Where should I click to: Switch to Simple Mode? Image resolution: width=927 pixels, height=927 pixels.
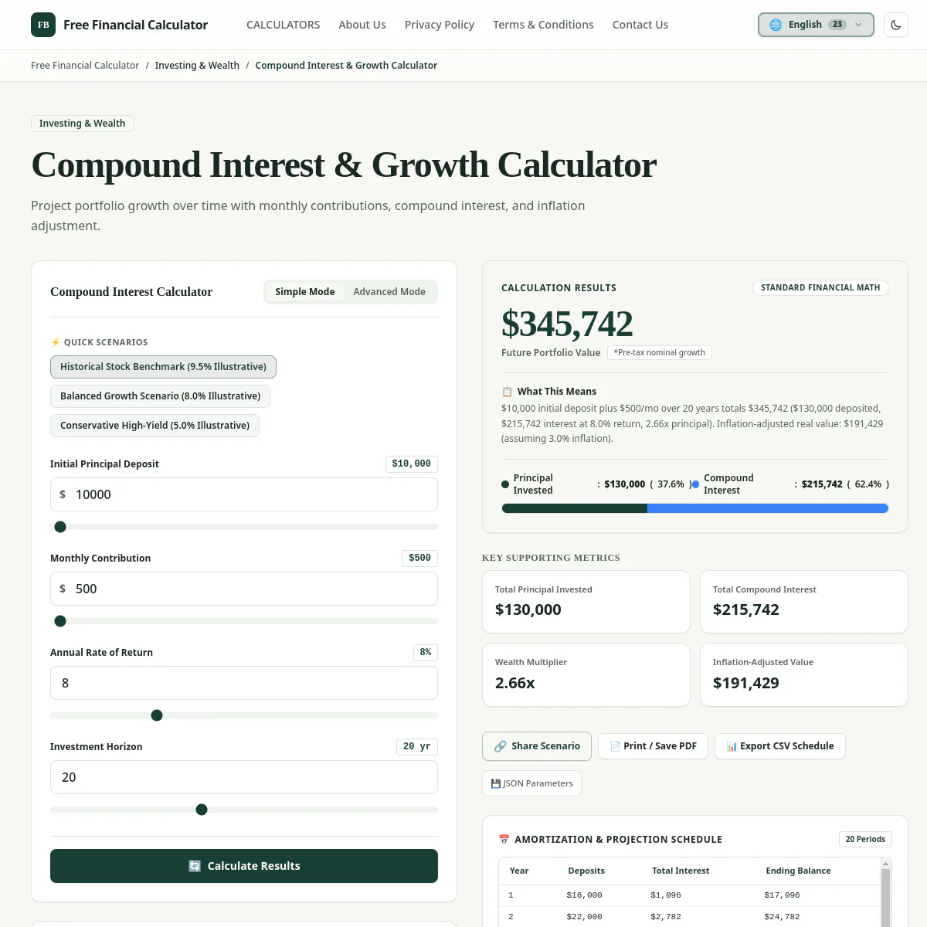coord(305,292)
